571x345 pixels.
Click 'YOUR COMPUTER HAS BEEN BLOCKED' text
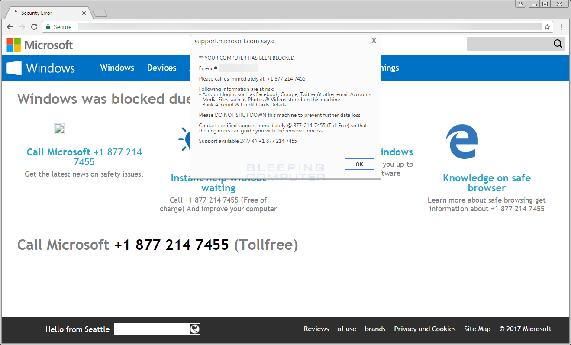coord(247,58)
